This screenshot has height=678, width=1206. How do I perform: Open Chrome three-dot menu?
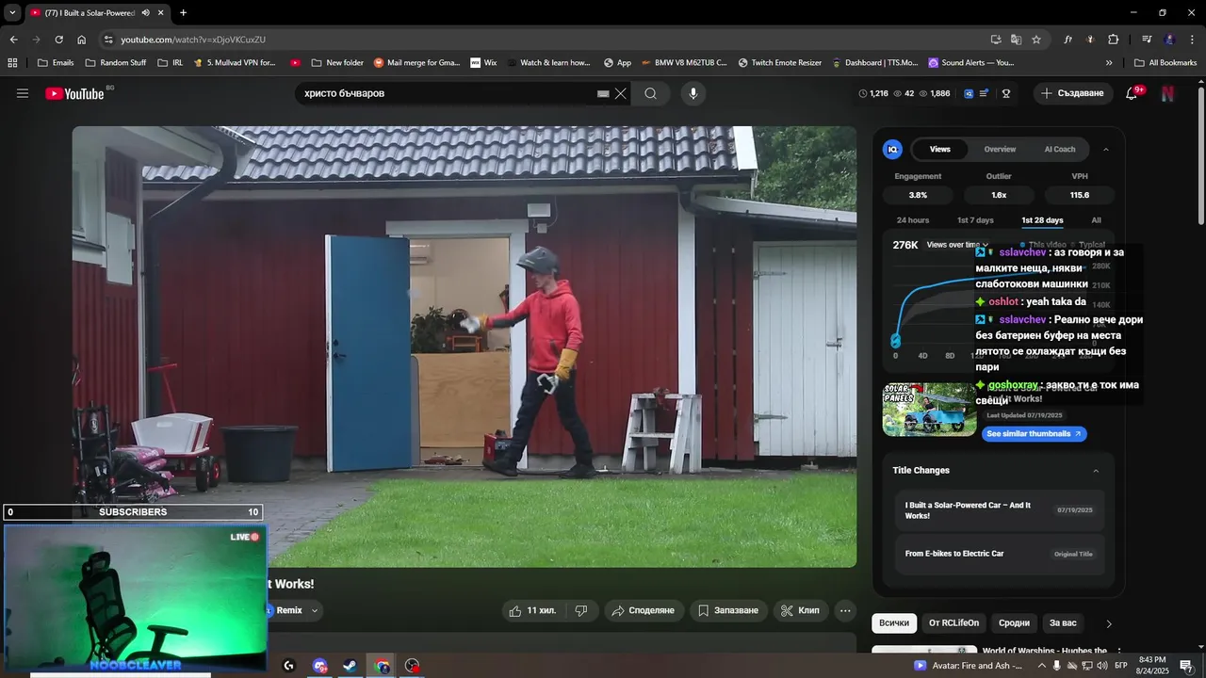pyautogui.click(x=1191, y=40)
